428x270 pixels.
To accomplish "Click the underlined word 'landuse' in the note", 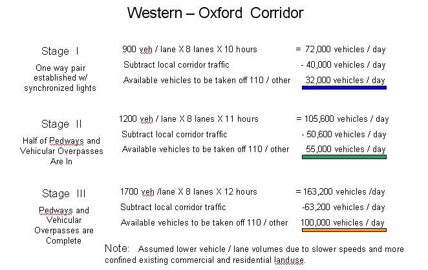I will 289,260.
